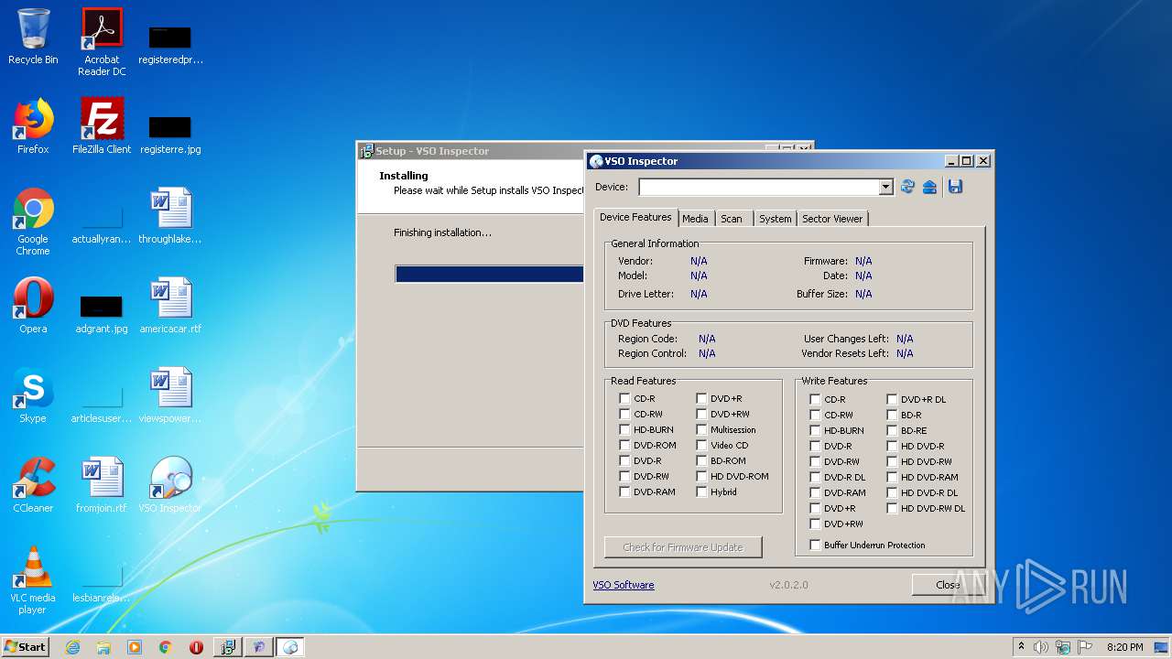Open Opera from the taskbar
This screenshot has width=1172, height=659.
tap(196, 647)
